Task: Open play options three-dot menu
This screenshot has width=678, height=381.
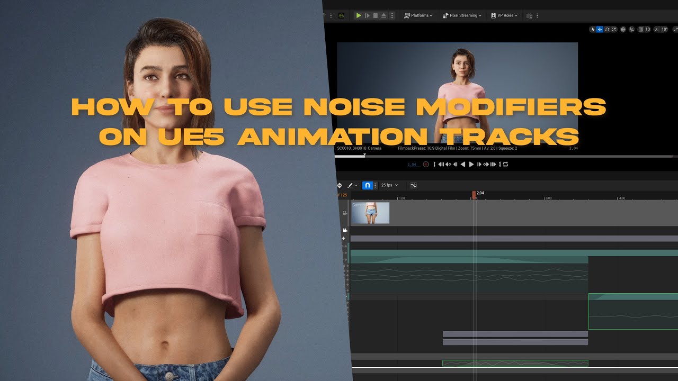Action: [392, 15]
